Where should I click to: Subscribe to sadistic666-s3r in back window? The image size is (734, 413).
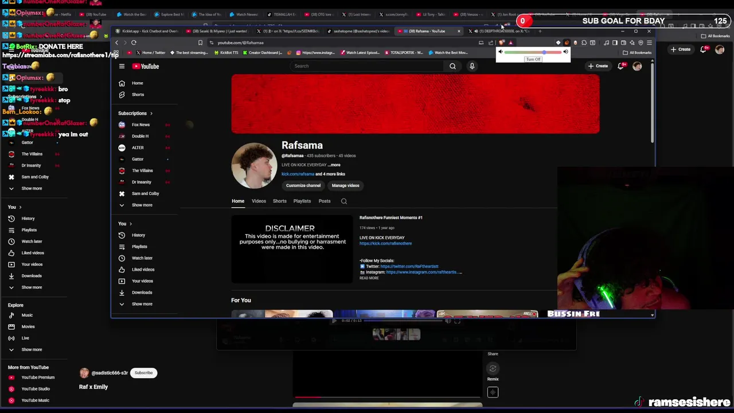[143, 373]
